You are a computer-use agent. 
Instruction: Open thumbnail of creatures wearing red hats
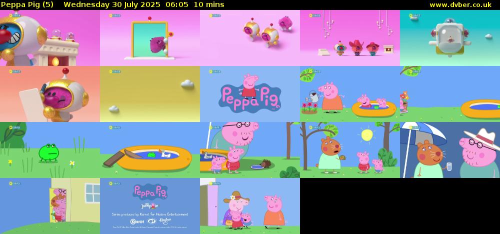coord(350,38)
